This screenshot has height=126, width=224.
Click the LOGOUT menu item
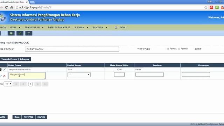coord(123,27)
